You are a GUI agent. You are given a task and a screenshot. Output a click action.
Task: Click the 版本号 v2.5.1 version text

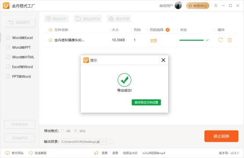pos(229,153)
